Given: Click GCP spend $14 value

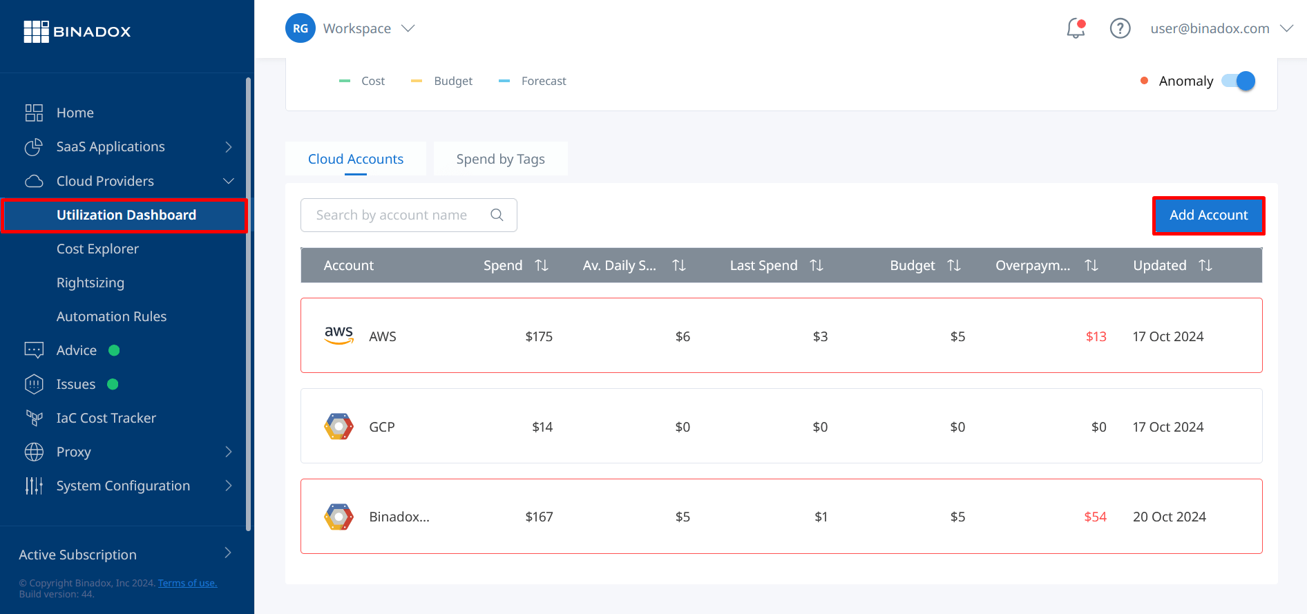Looking at the screenshot, I should click(x=542, y=427).
